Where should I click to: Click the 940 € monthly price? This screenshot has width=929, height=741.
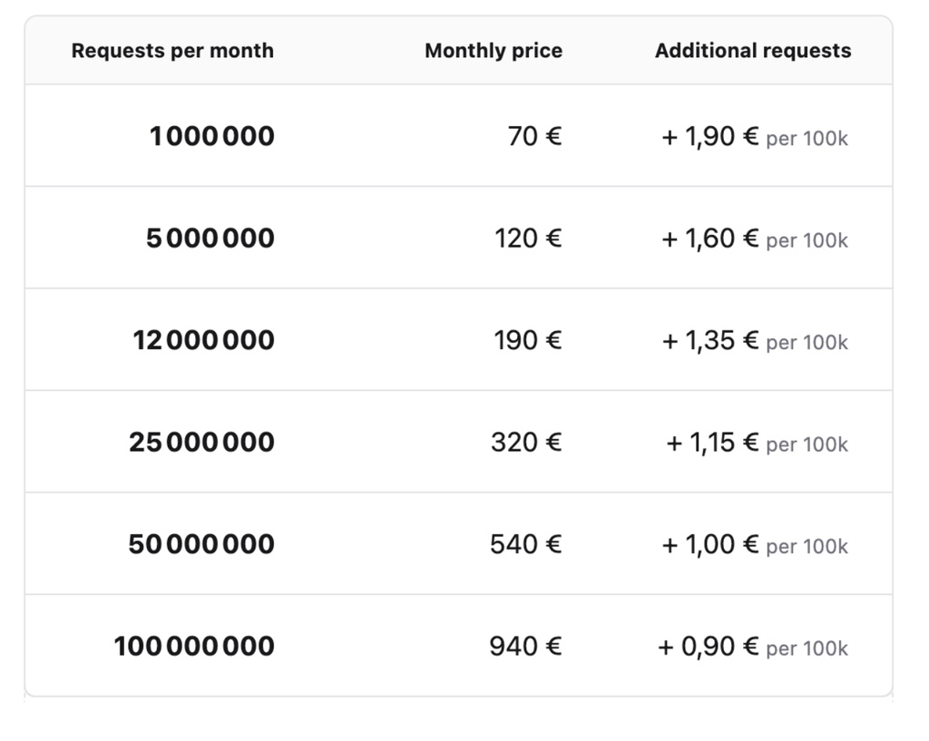point(525,646)
